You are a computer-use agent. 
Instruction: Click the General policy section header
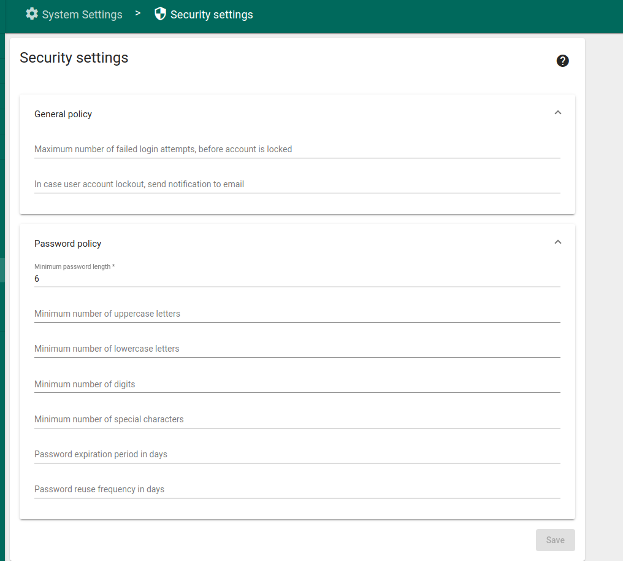click(x=63, y=114)
